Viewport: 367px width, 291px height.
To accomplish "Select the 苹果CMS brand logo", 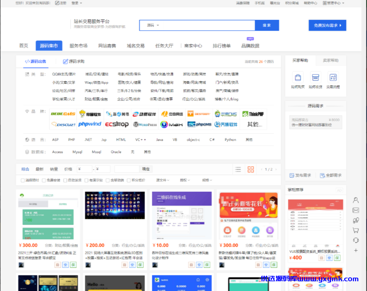I will [226, 114].
